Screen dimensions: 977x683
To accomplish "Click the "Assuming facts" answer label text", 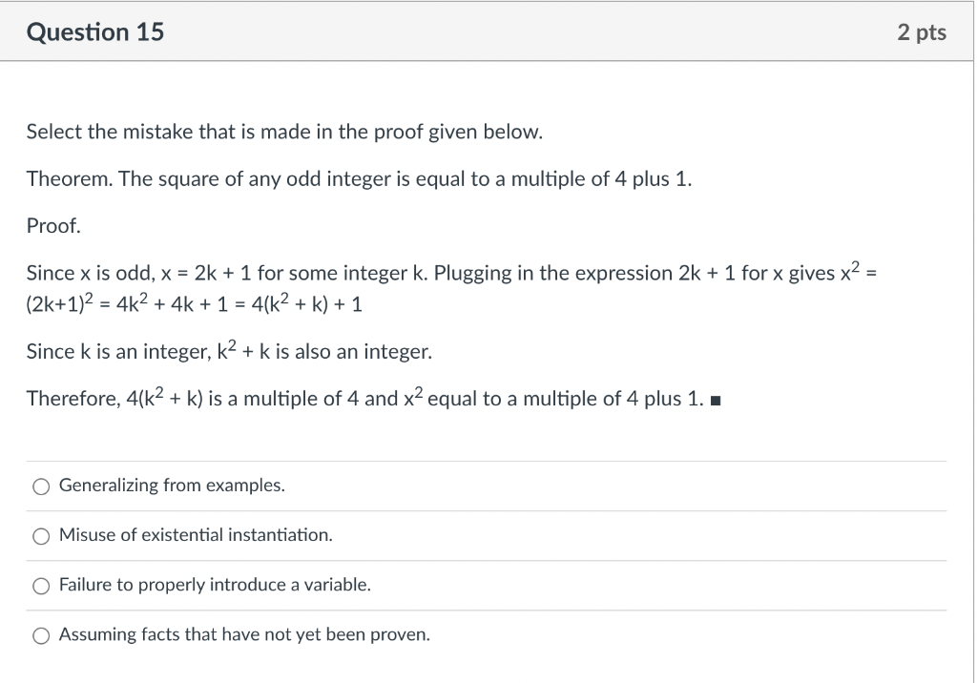I will pos(243,634).
